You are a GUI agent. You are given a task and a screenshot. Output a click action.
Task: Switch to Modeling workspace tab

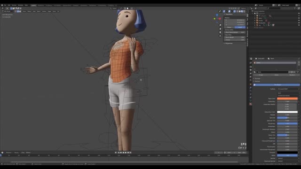(x=41, y=5)
